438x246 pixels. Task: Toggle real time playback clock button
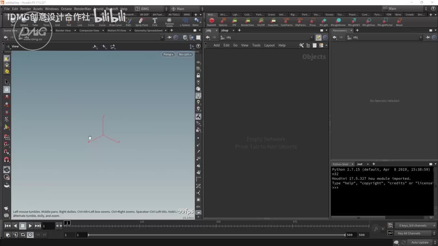pos(30,235)
